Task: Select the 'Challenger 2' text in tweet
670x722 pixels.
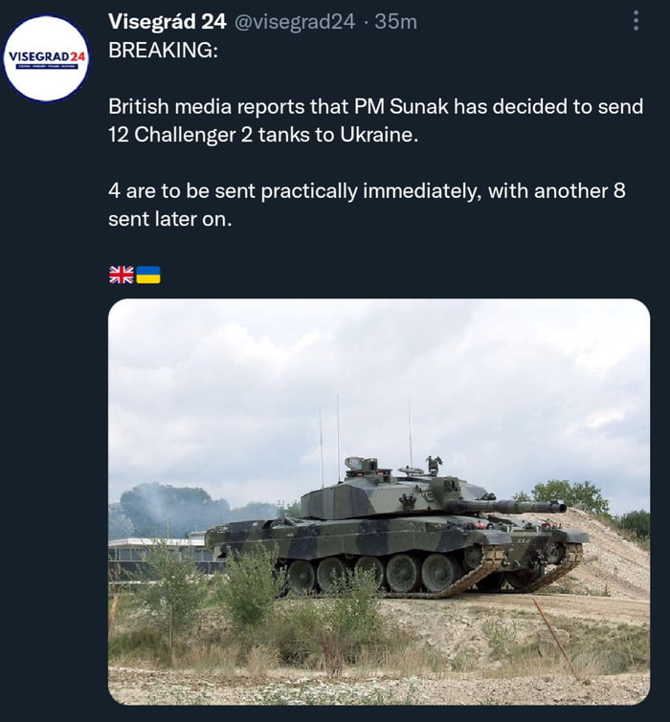Action: pyautogui.click(x=186, y=135)
